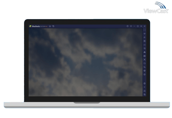This screenshot has width=172, height=118.
Task: Show recent apps using bottom sidebar icon
Action: pyautogui.click(x=145, y=94)
